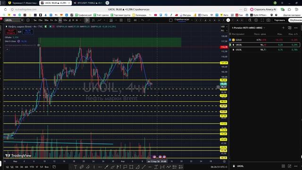The image size is (302, 170).
Task: Select the 1ч timeframe
Action: point(51,20)
